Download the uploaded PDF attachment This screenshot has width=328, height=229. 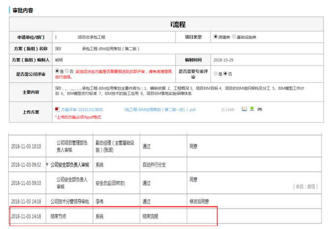[252, 108]
